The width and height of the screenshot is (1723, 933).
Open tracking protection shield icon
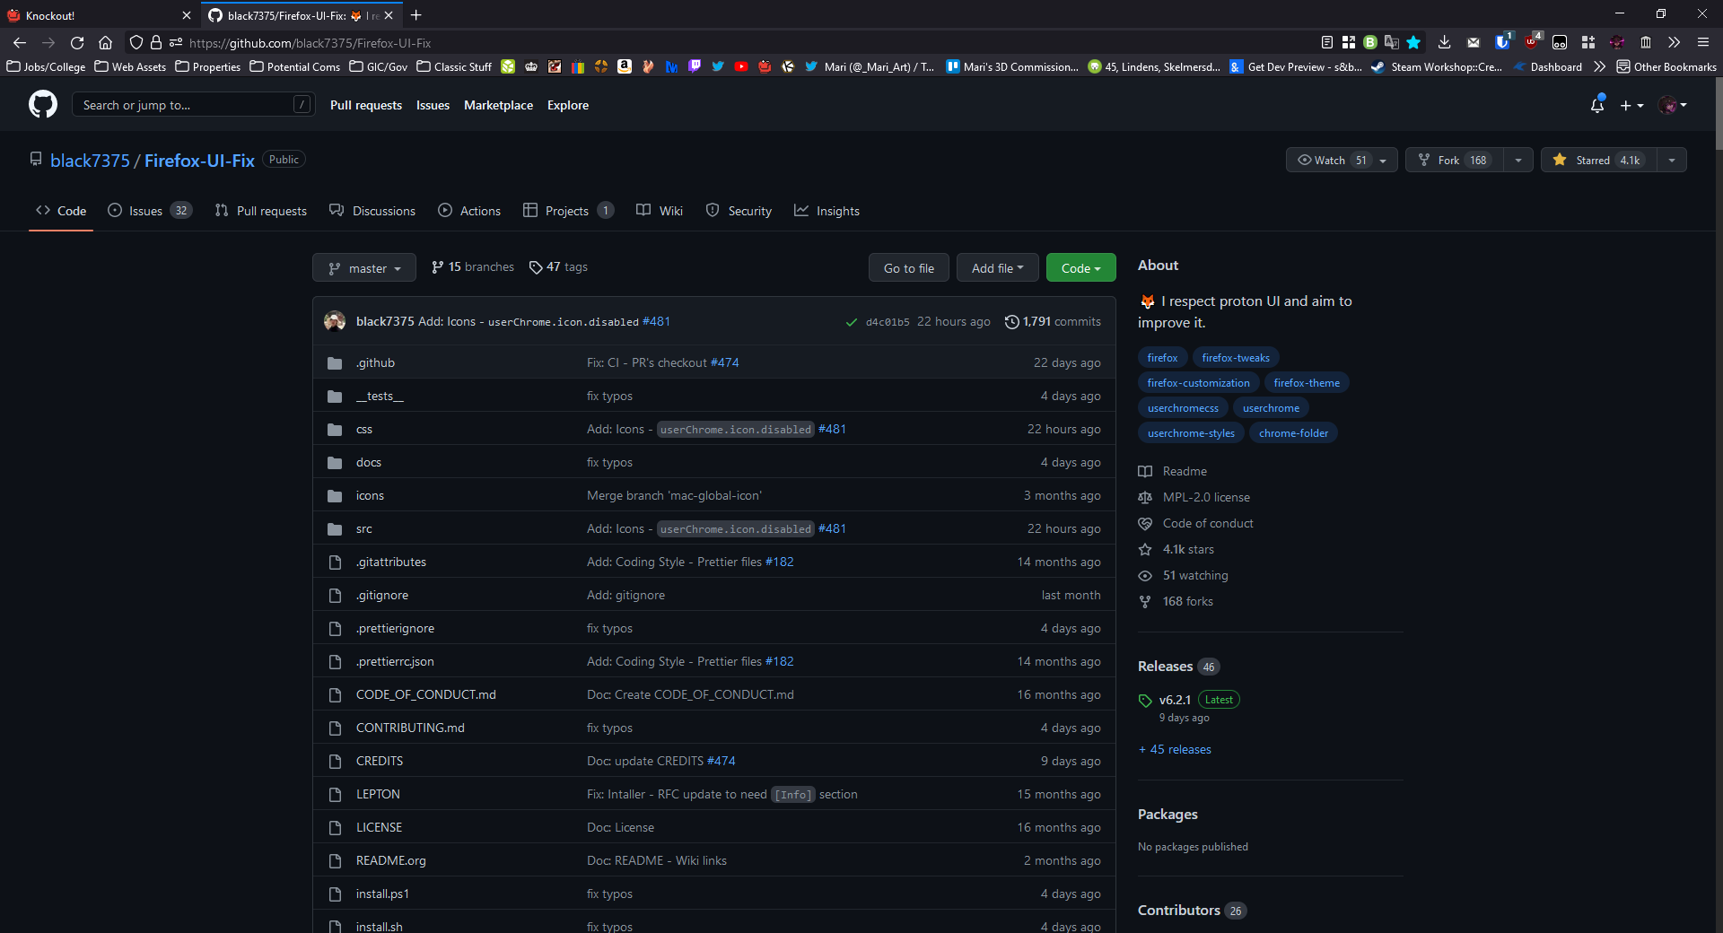point(136,42)
